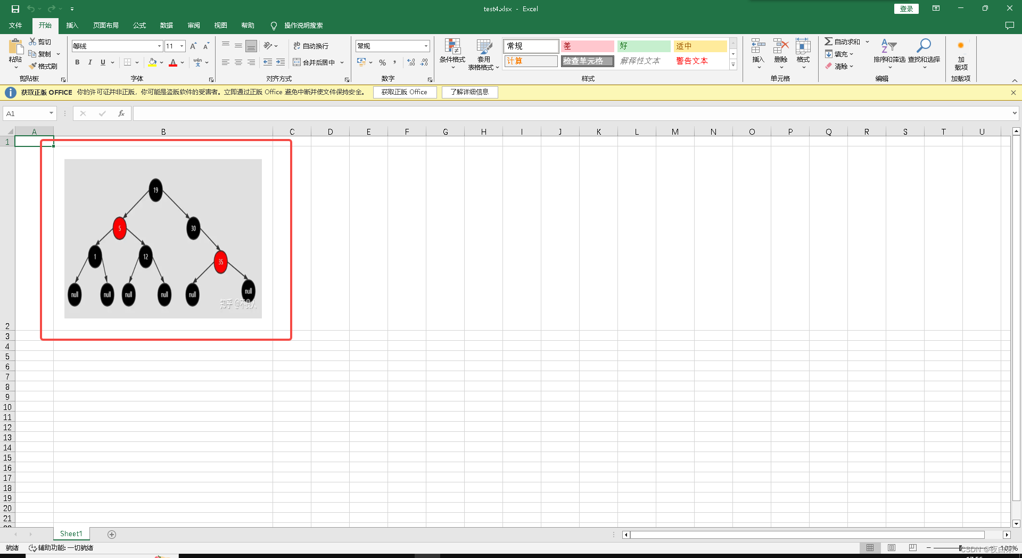Open font size dropdown showing 11
The height and width of the screenshot is (558, 1022).
pos(182,46)
